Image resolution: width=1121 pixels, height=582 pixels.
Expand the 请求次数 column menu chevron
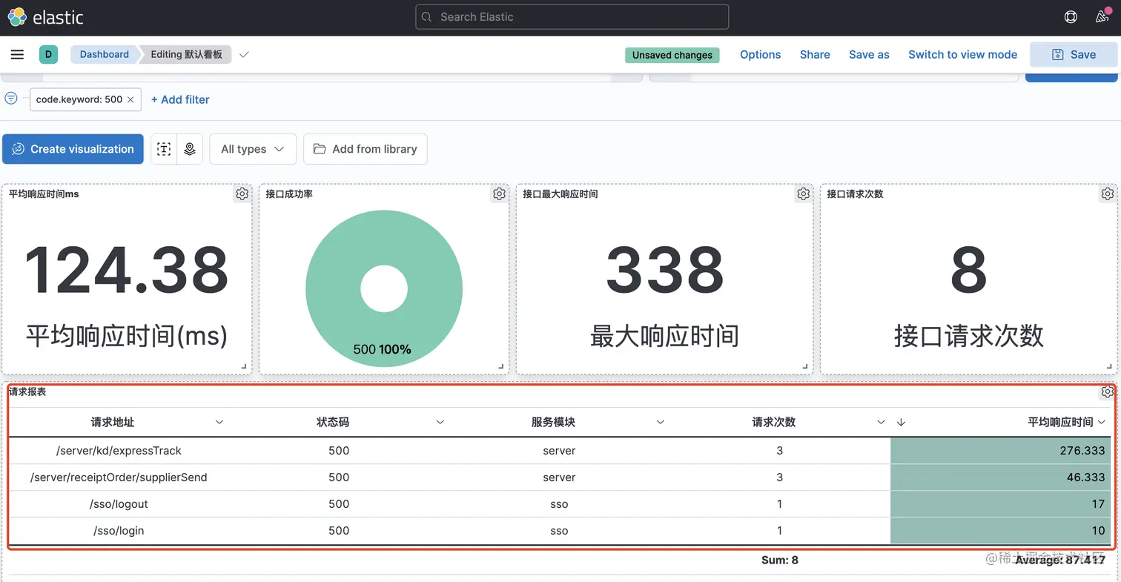tap(881, 422)
